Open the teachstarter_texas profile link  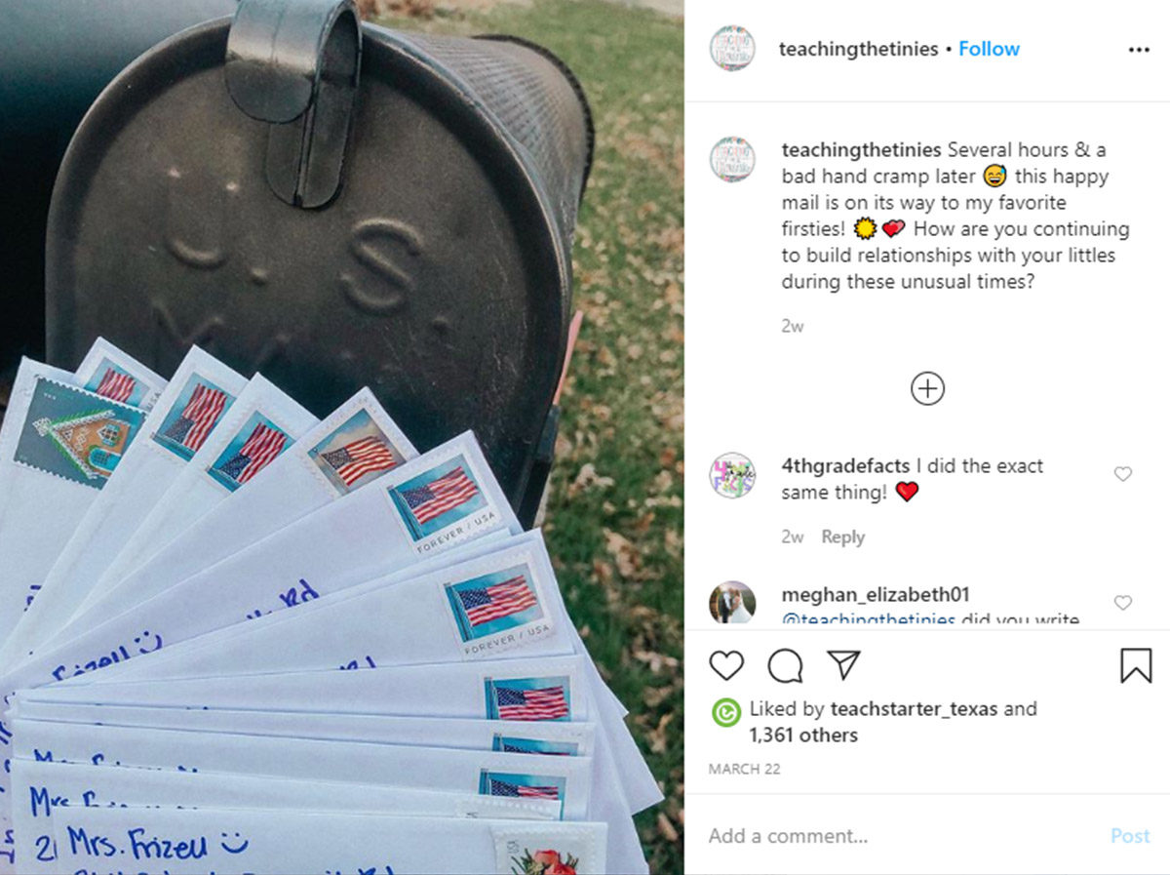914,709
